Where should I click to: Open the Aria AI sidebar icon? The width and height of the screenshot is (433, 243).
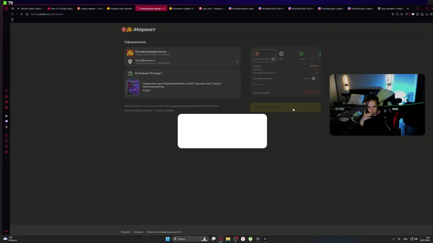coord(6,116)
